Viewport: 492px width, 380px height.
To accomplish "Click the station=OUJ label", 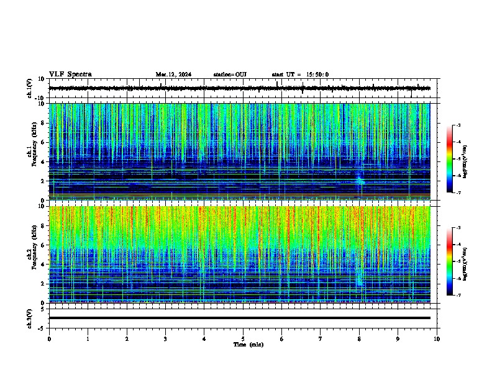I will click(x=230, y=75).
